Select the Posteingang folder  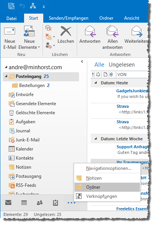coord(41,76)
